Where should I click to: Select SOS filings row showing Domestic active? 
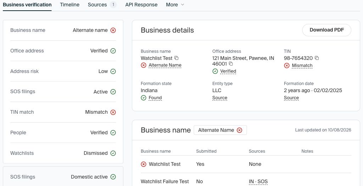pyautogui.click(x=63, y=177)
